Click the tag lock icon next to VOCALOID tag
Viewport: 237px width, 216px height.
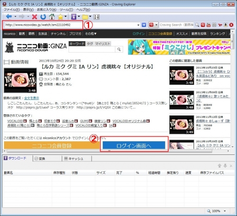[x=25, y=121]
